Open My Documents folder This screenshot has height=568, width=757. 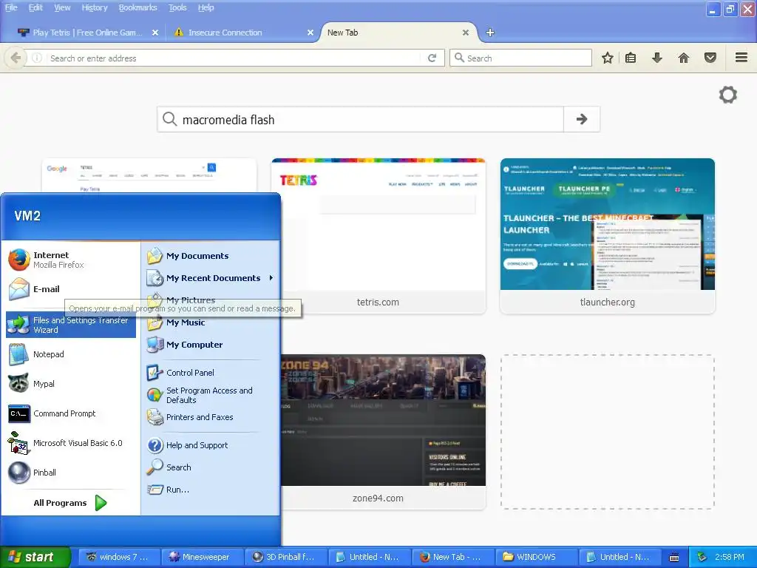pyautogui.click(x=211, y=255)
